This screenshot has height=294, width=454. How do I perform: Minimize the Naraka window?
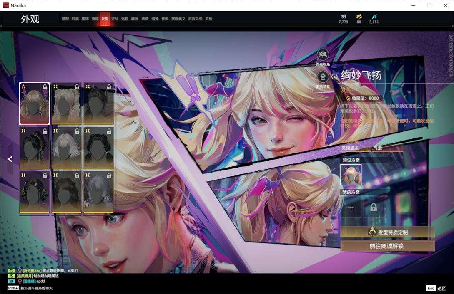click(414, 5)
